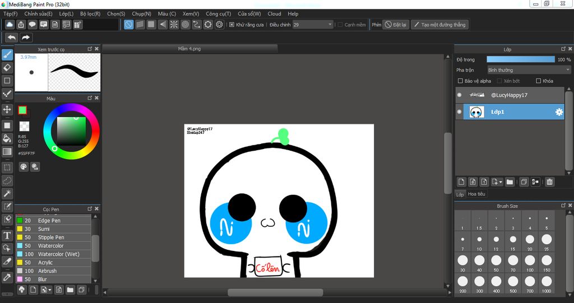Enable parallel lines snap guide
Viewport: 574px width, 303px height.
(140, 25)
